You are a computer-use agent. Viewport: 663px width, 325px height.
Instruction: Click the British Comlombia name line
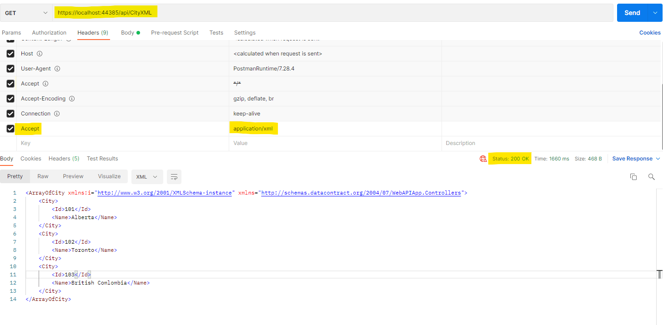(100, 283)
